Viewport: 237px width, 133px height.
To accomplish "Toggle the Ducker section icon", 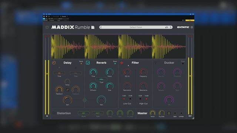I will tap(156, 62).
